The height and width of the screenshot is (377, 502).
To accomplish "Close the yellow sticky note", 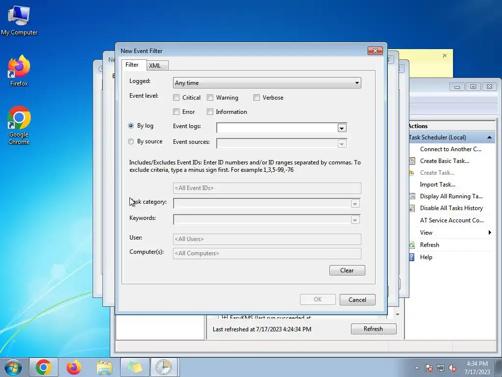I will (x=445, y=56).
